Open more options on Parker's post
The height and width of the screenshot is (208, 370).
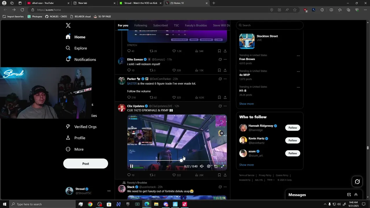[x=225, y=79]
